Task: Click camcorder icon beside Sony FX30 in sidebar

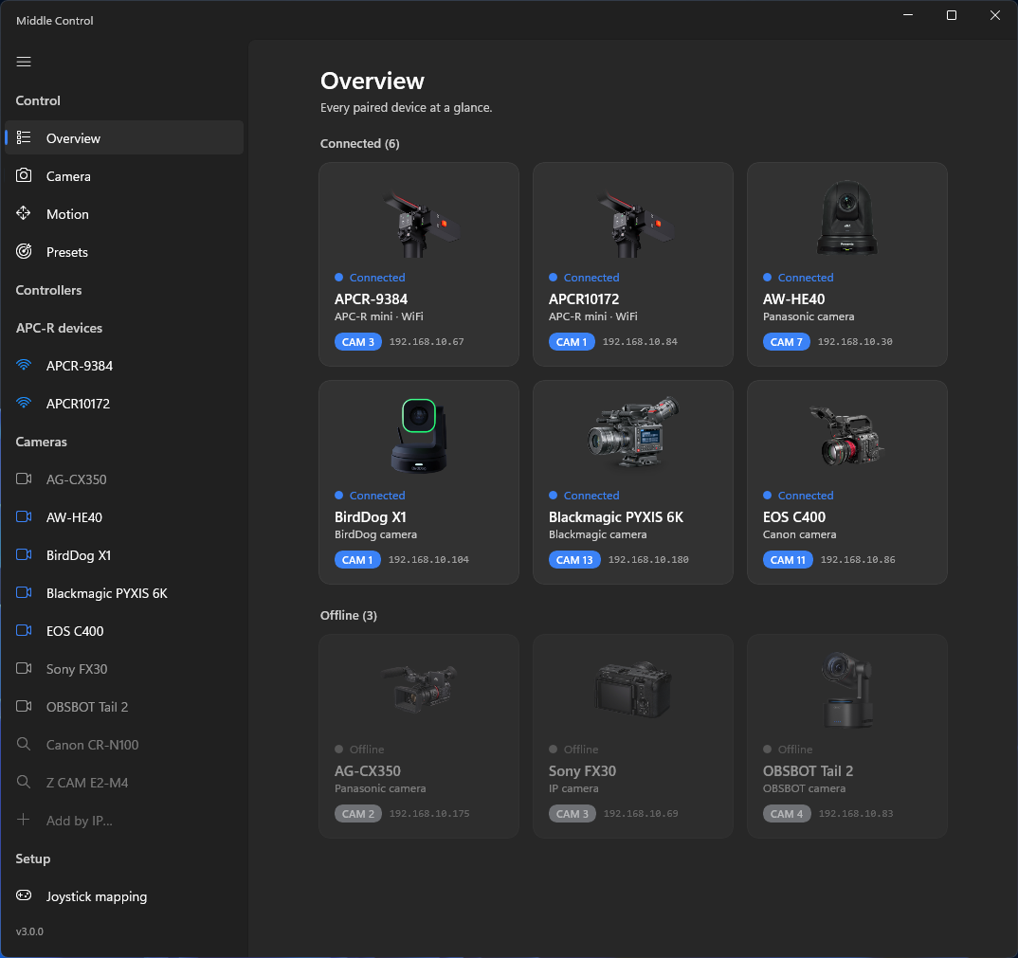Action: pyautogui.click(x=24, y=669)
